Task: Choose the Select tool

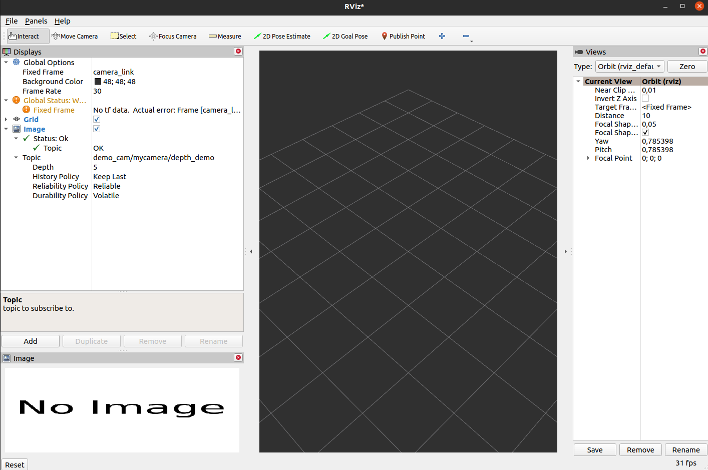Action: pyautogui.click(x=123, y=36)
